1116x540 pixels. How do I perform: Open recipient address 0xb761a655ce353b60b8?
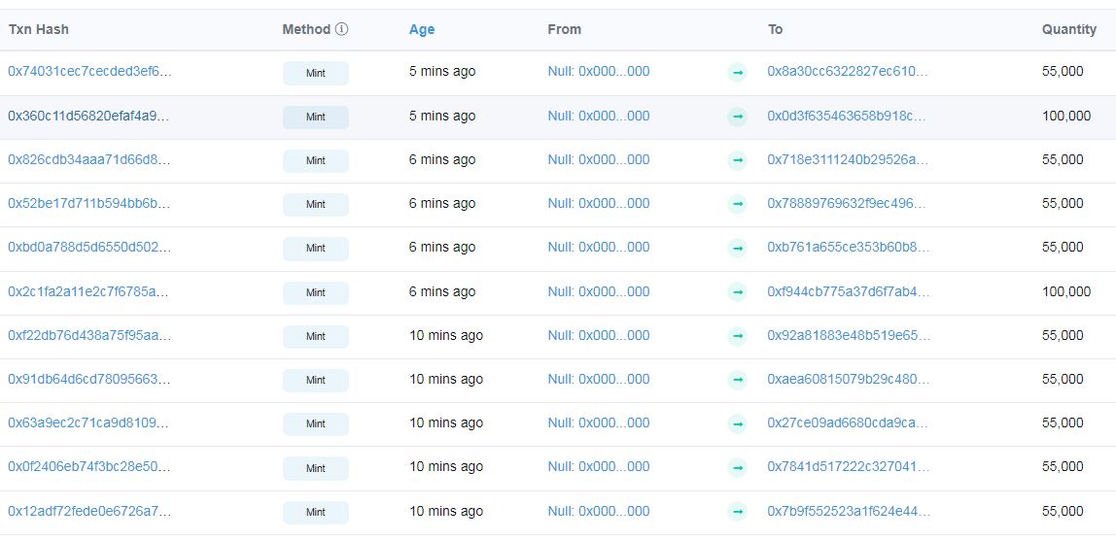[x=849, y=248]
